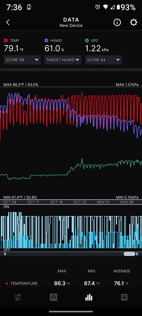The image size is (142, 316).
Task: Open device settings gear icon
Action: pos(134,22)
